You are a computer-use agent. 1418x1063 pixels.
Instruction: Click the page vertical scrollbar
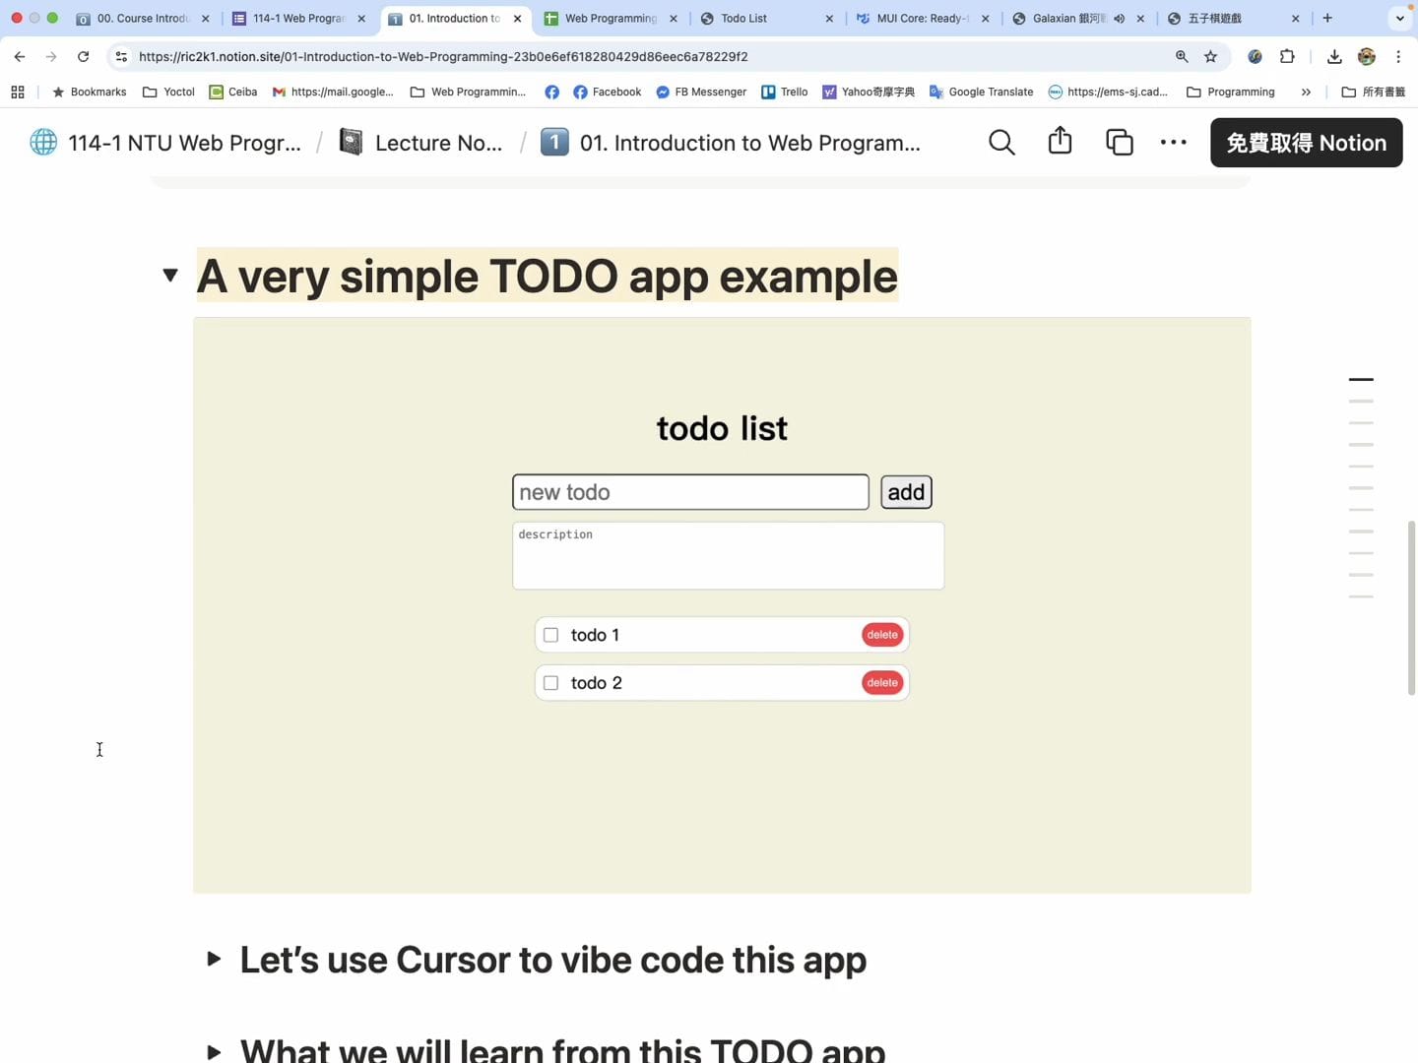(x=1411, y=608)
